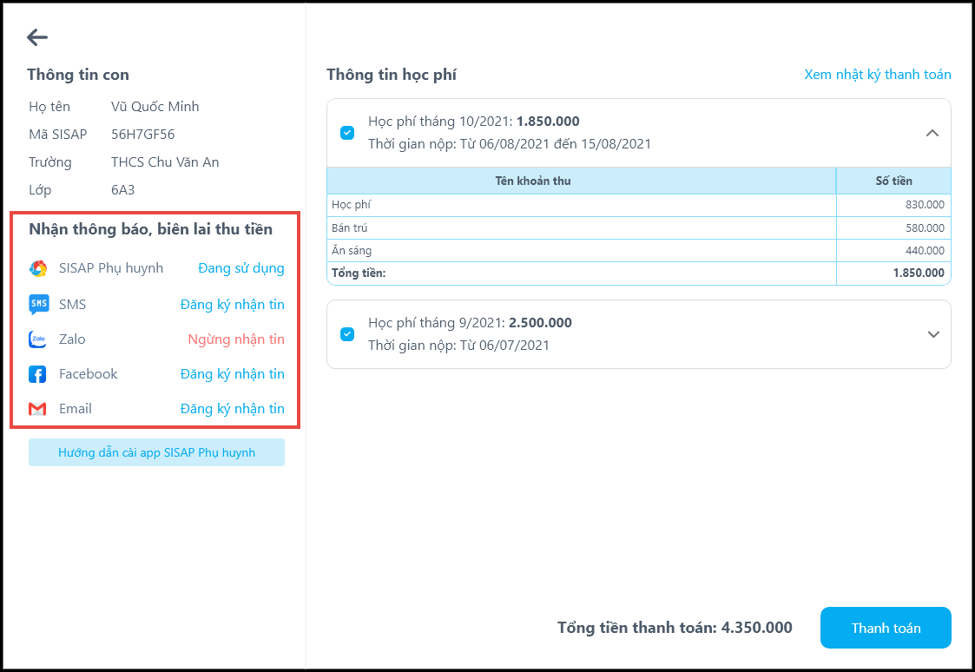Collapse the Học phí tháng 10/2021 details

(x=932, y=133)
